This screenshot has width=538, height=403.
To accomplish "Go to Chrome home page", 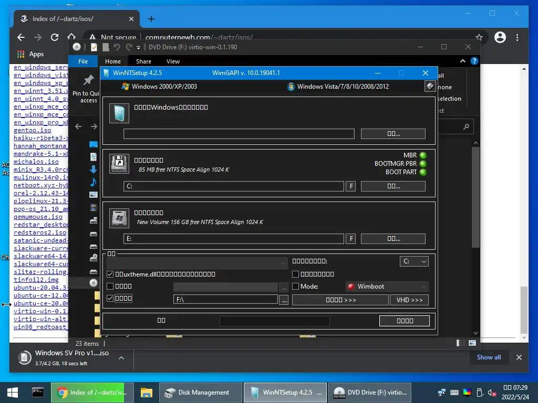I will click(71, 36).
